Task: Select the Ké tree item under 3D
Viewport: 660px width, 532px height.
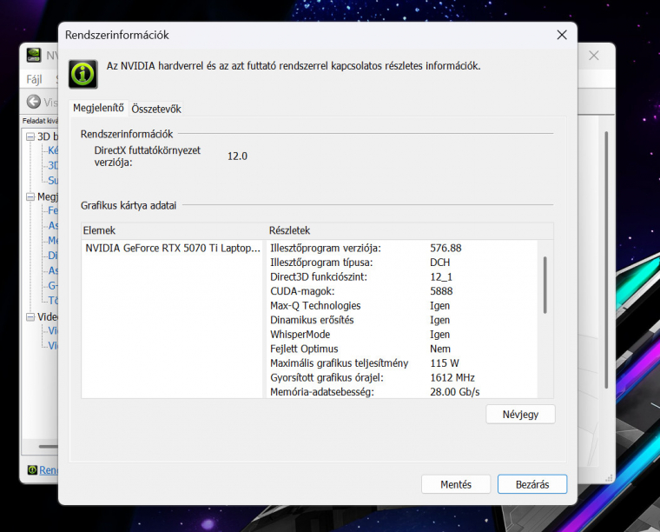Action: pos(53,150)
